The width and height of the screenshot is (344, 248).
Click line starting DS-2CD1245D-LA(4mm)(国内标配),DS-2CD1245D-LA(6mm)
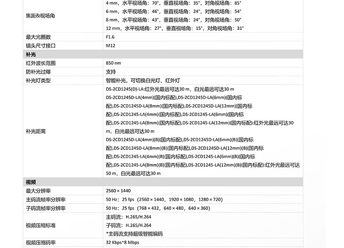pyautogui.click(x=174, y=97)
